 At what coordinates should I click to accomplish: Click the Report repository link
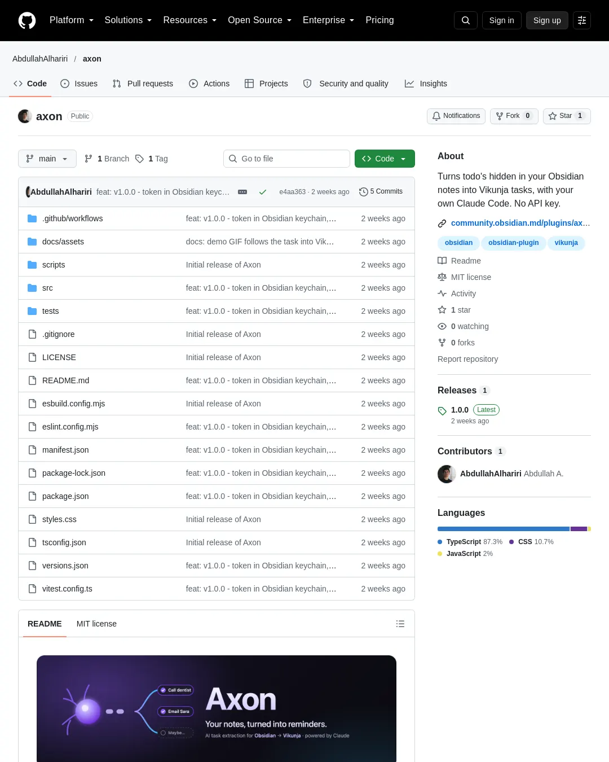point(468,359)
